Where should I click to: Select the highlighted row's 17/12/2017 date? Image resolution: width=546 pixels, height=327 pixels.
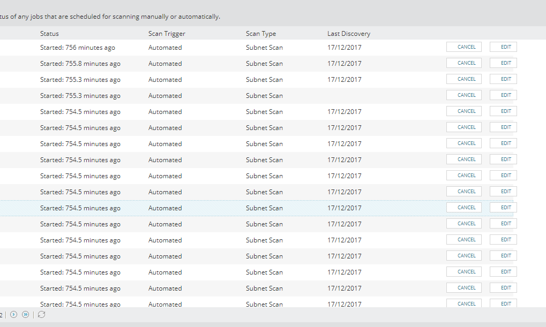pos(345,208)
